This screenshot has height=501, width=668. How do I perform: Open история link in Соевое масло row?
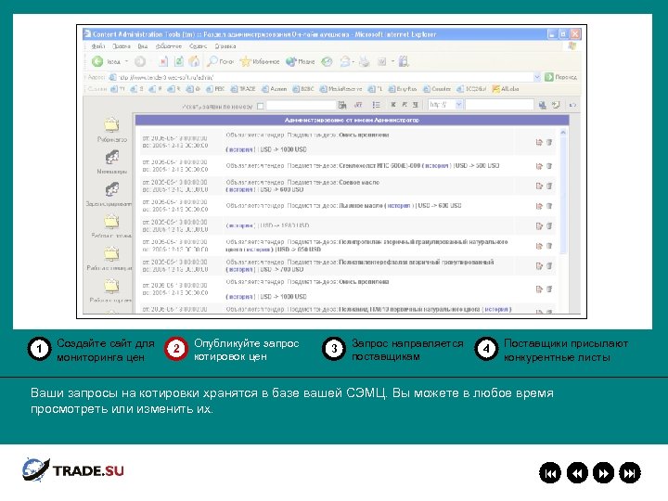click(239, 189)
